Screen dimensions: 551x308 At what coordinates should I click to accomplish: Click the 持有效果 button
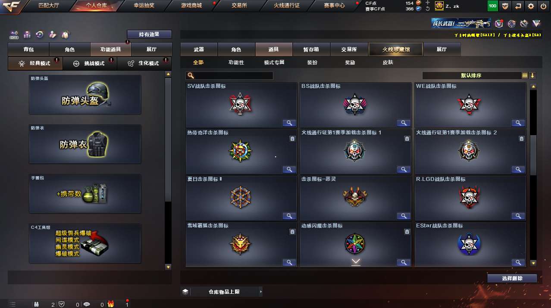pyautogui.click(x=149, y=34)
